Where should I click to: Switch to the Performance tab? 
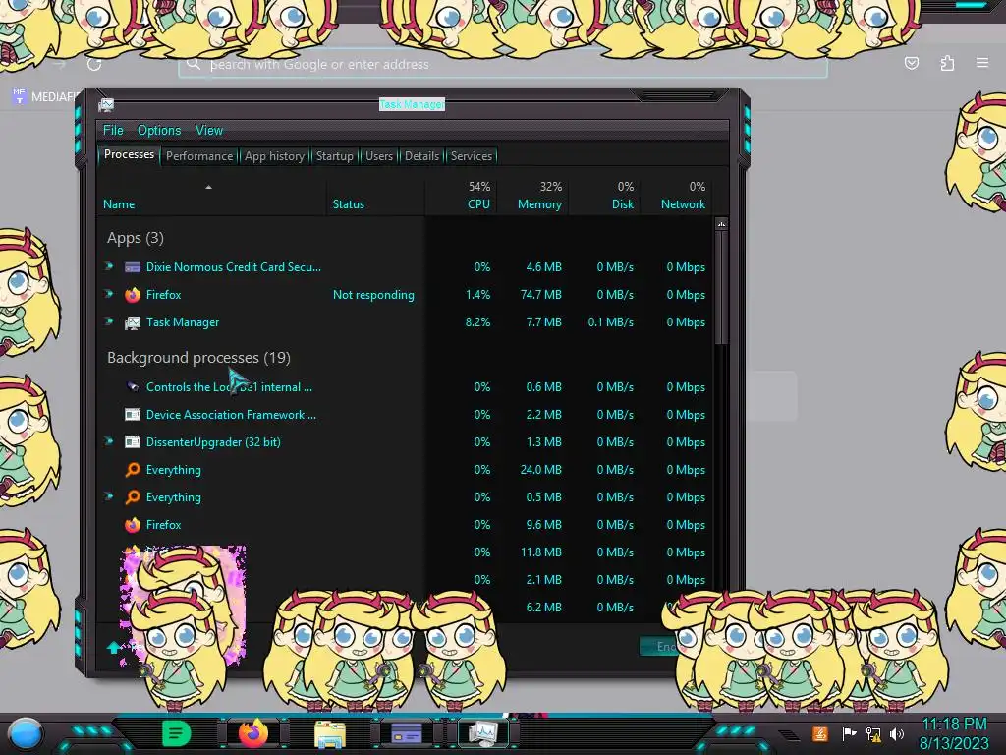199,156
